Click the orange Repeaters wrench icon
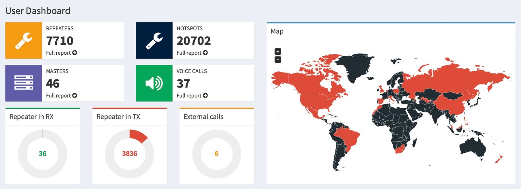Screen dimensions: 521x189 coord(24,41)
